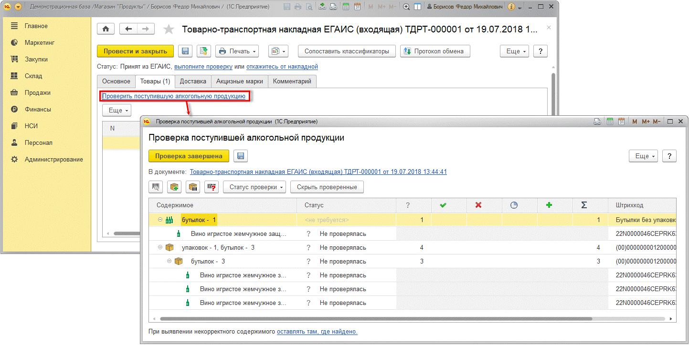
Task: Open Печать dropdown button
Action: [237, 51]
